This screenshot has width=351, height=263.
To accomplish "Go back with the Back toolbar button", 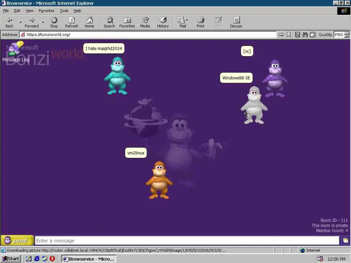I will tap(9, 22).
